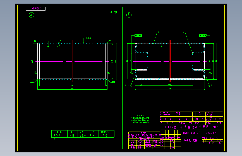Select the green technical notes text block
This screenshot has width=242, height=156.
tap(140, 119)
